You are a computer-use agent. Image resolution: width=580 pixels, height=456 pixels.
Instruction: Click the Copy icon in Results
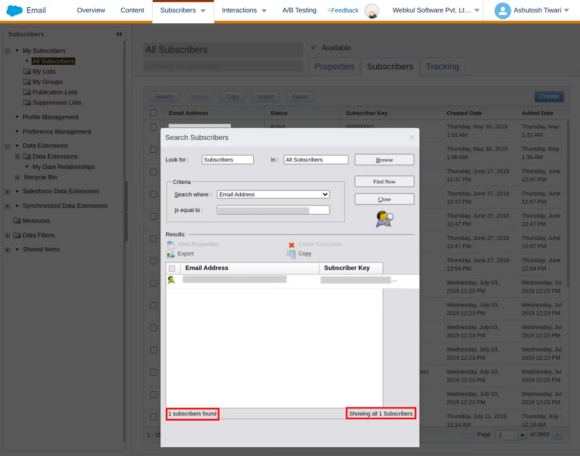tap(291, 254)
